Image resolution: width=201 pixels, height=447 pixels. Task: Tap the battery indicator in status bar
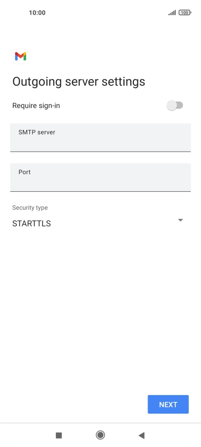click(x=185, y=13)
